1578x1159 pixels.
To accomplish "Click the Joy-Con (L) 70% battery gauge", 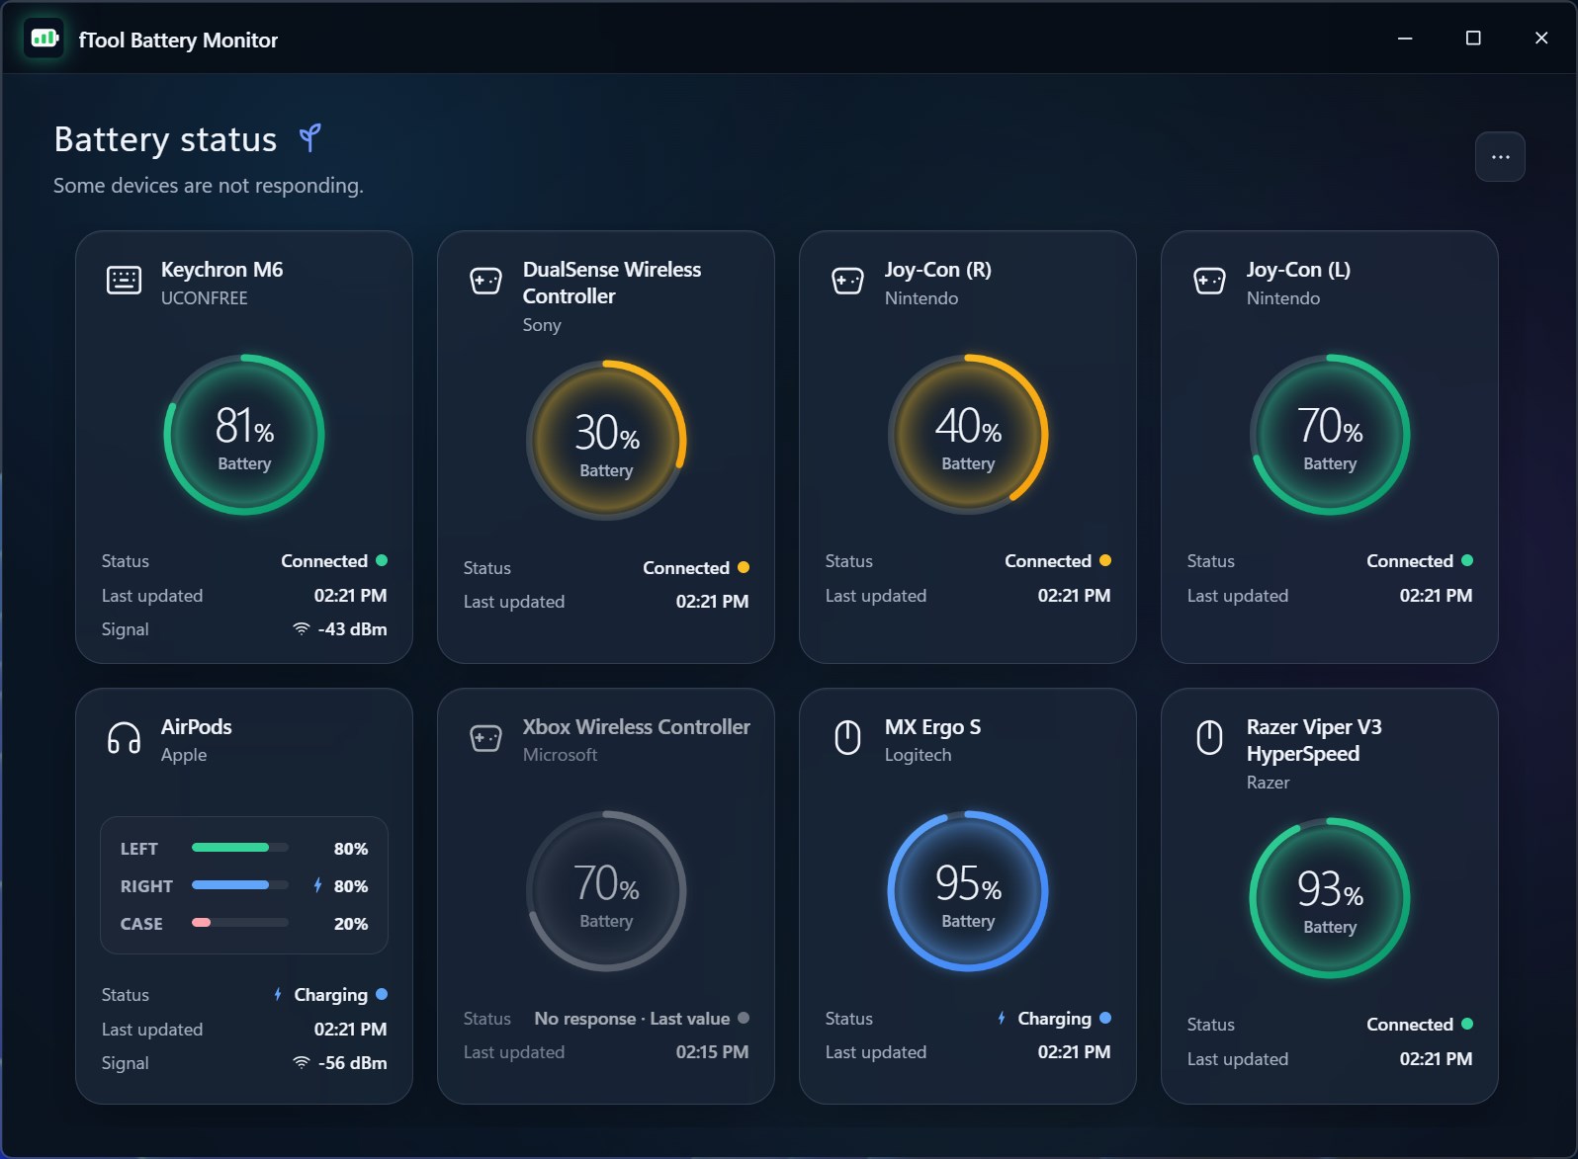I will (1330, 435).
